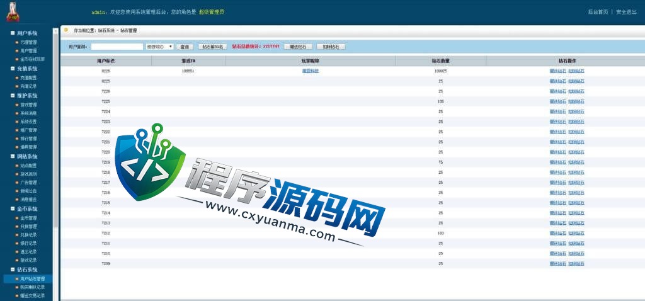Viewport: 645px width, 301px height.
Task: Open the search-by dropdown in query bar
Action: (x=159, y=47)
